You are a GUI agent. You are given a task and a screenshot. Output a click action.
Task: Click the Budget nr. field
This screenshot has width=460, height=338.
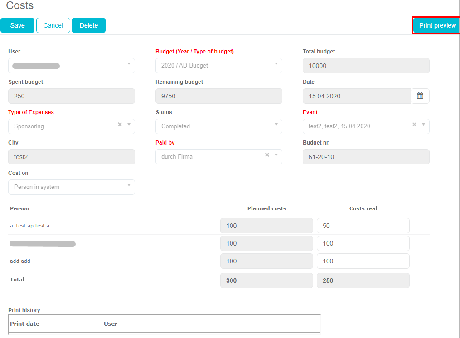point(366,157)
